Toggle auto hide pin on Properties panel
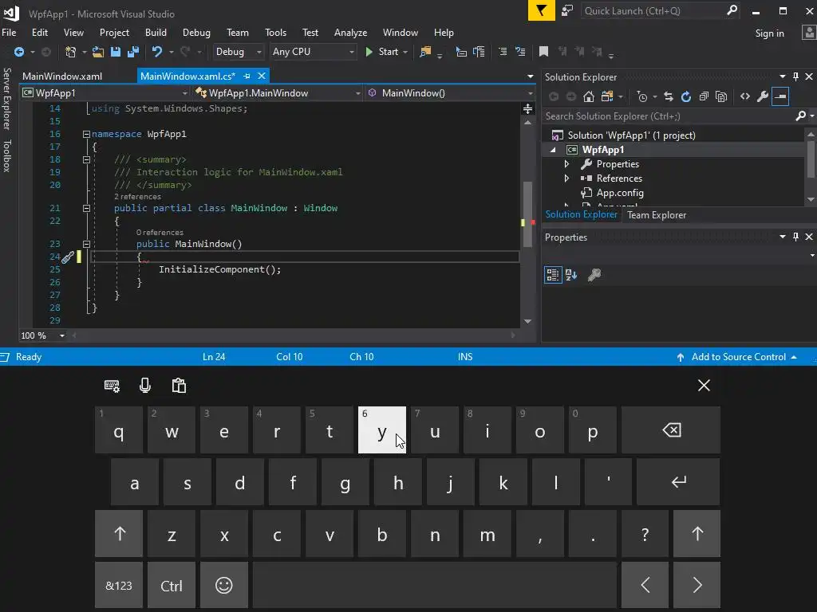This screenshot has height=612, width=817. coord(795,237)
